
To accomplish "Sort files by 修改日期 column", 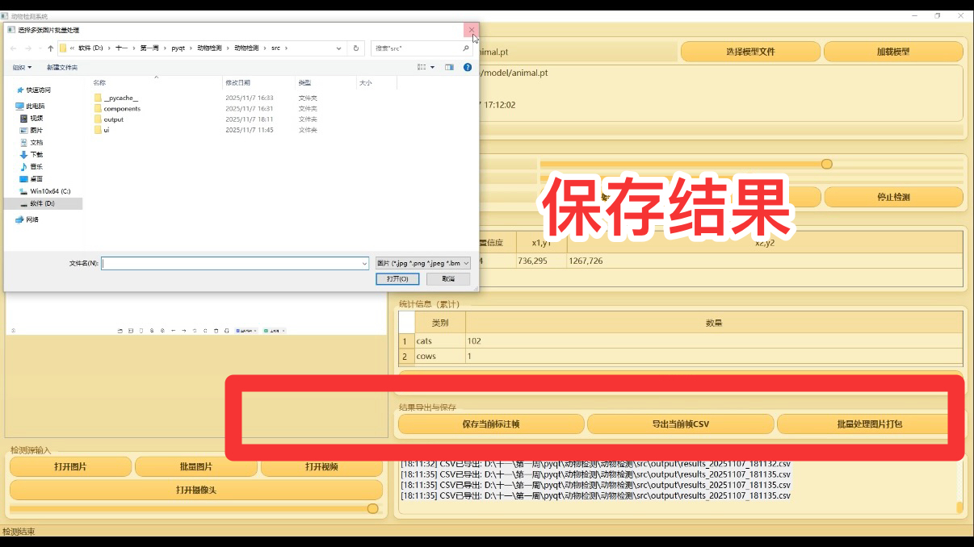I will [258, 82].
